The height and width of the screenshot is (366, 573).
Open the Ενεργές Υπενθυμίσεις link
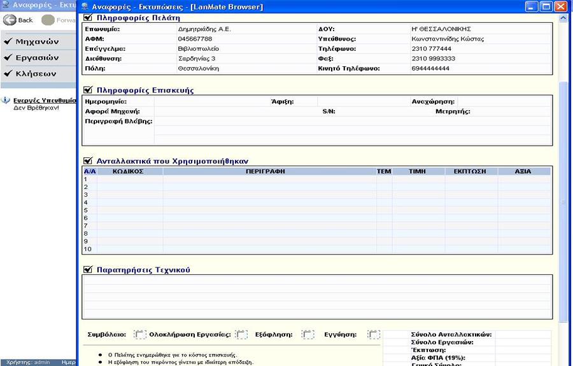tap(45, 101)
